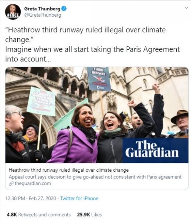The height and width of the screenshot is (221, 191).
Task: Click the green Climate Wrecking sign
Action: point(41,101)
